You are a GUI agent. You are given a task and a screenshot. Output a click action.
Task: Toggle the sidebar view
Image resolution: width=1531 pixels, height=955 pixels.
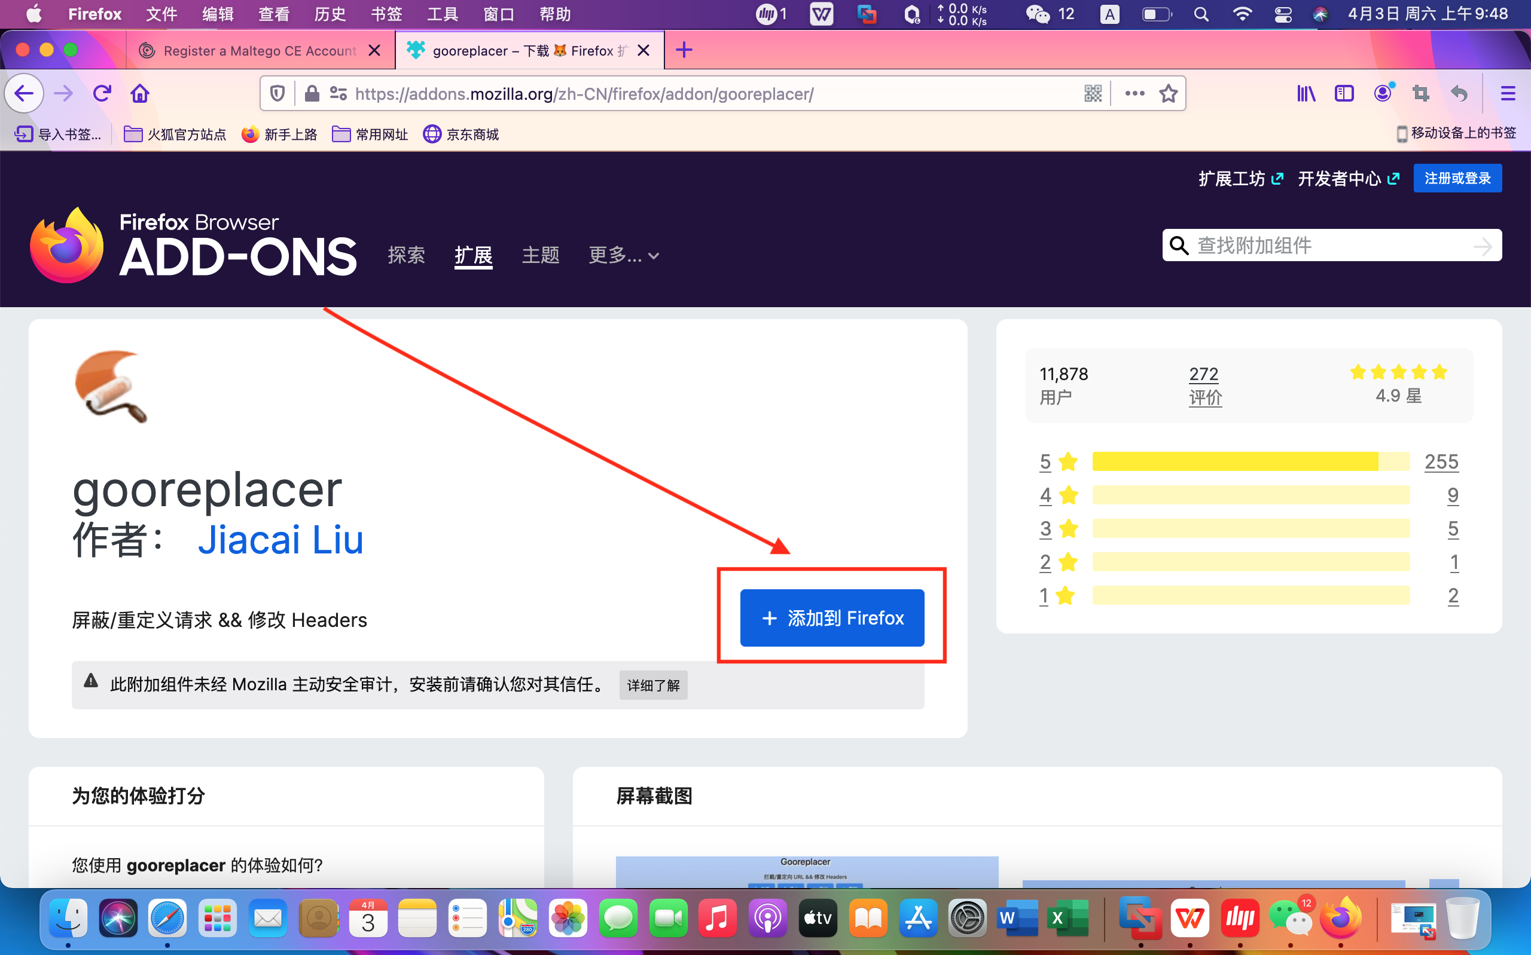[x=1344, y=93]
